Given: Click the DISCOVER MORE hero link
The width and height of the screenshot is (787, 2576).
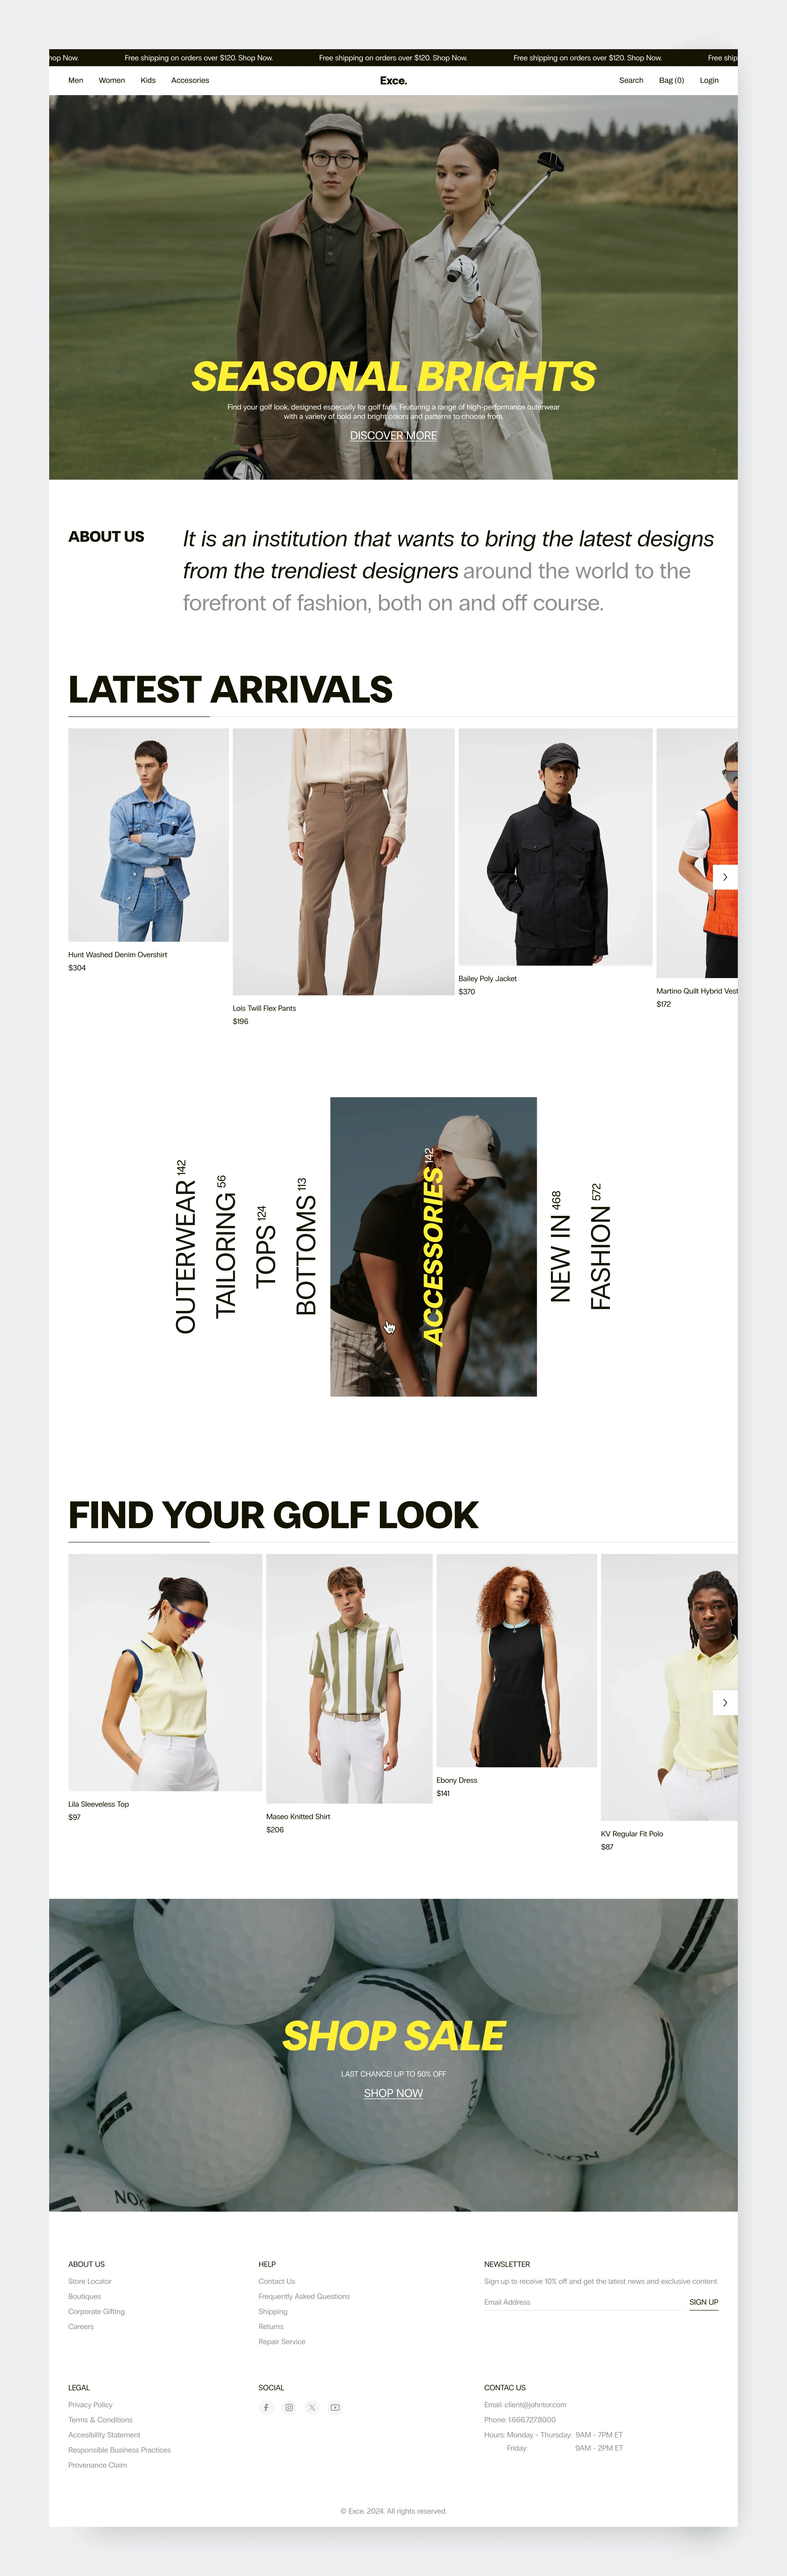Looking at the screenshot, I should point(393,435).
